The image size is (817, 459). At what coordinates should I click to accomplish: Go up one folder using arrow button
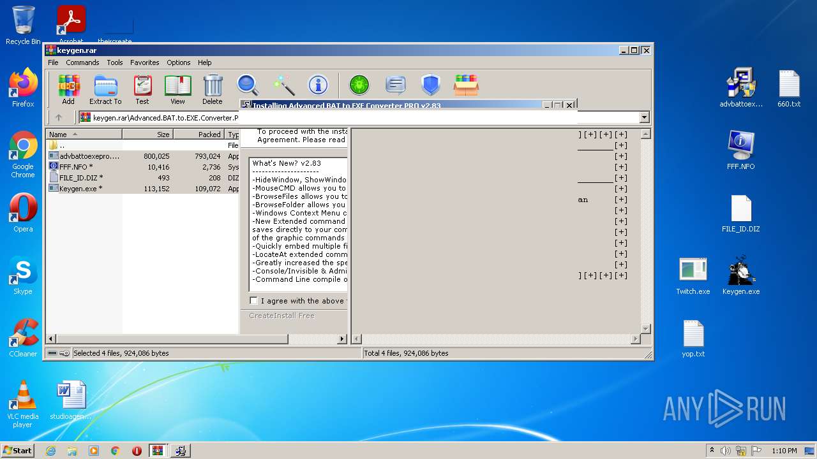59,117
